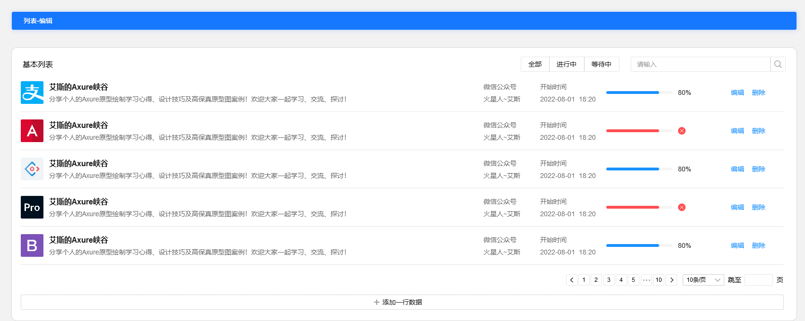Image resolution: width=805 pixels, height=321 pixels.
Task: Click 艾斯的Axure峡谷 title in Pro row
Action: coord(79,202)
